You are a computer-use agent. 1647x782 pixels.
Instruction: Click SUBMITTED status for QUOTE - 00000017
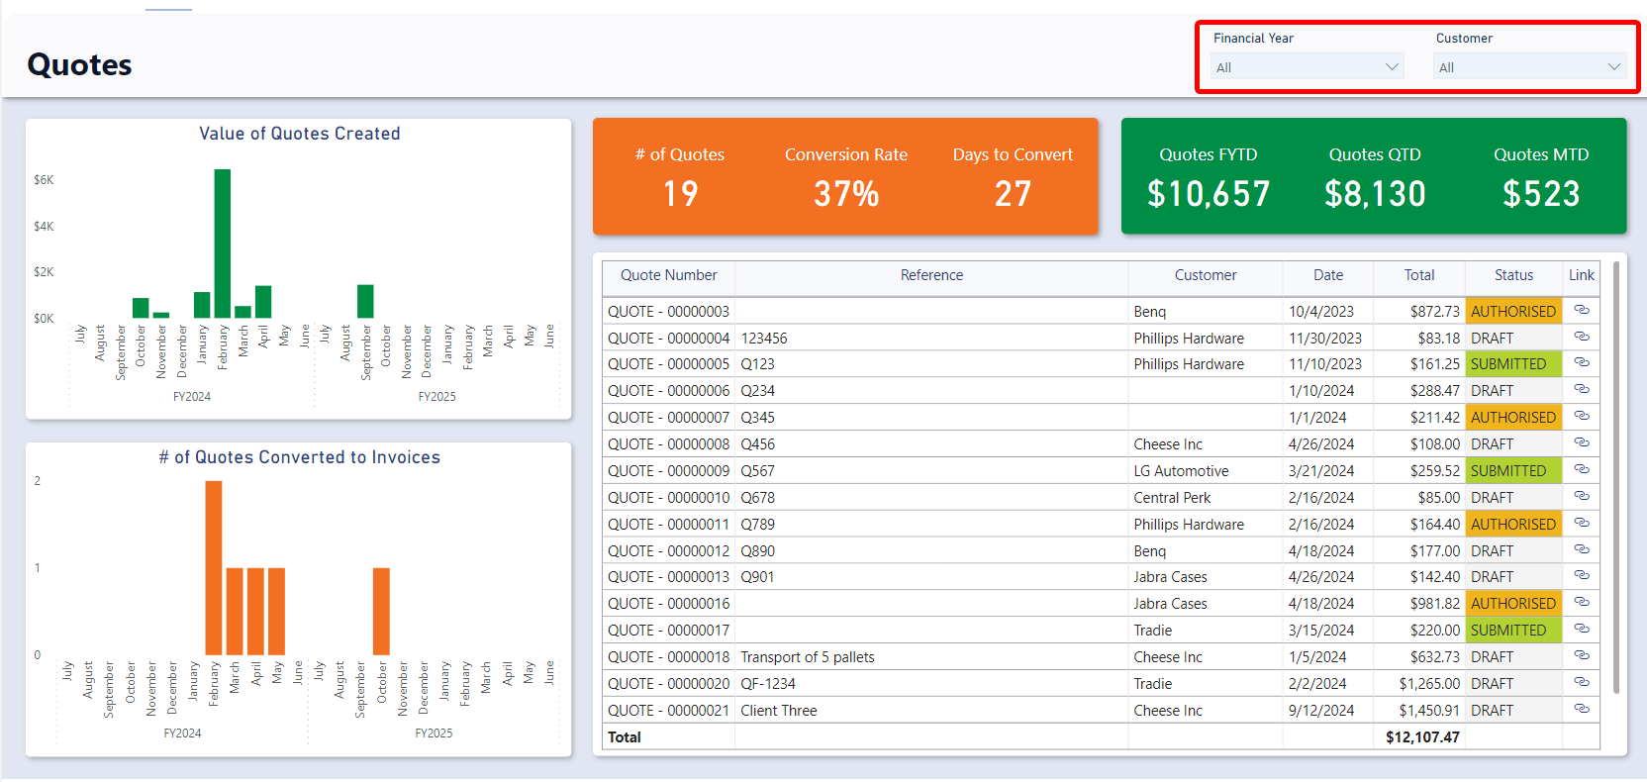point(1513,630)
